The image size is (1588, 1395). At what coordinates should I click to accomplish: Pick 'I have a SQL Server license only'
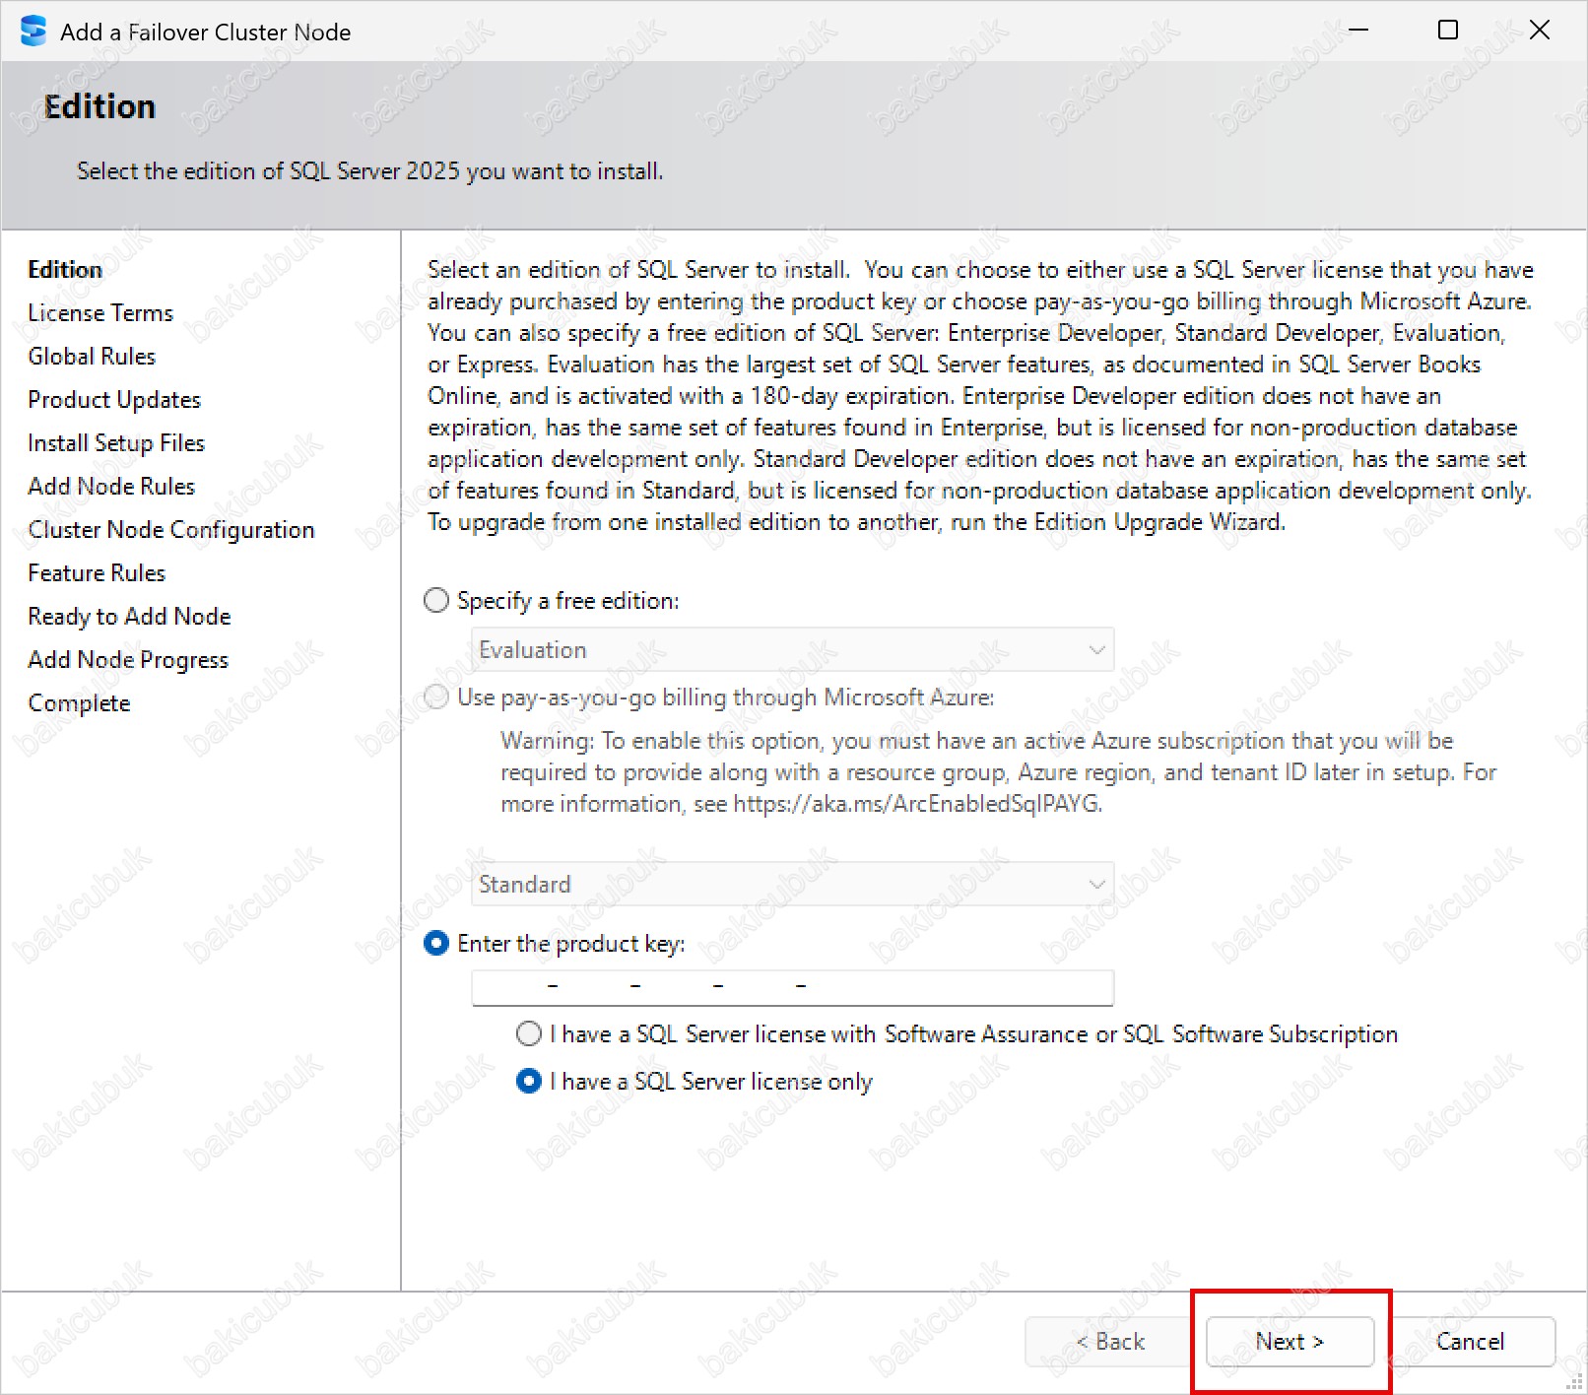529,1081
